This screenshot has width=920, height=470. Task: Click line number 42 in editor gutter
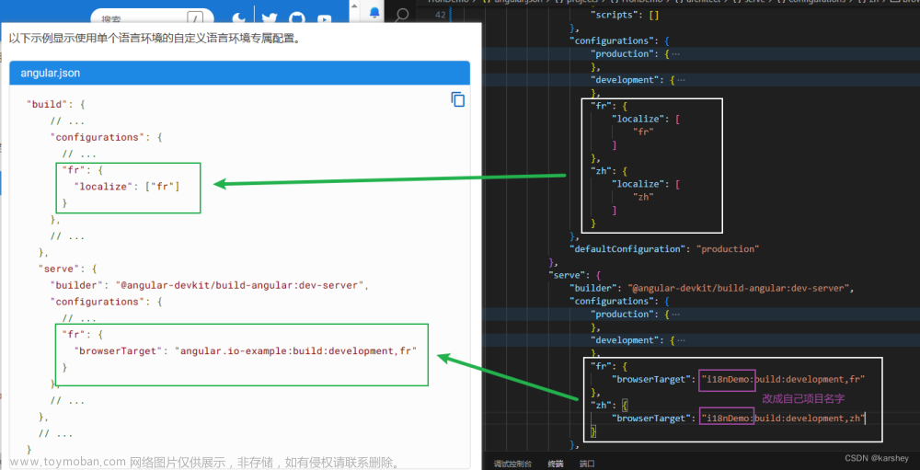441,16
